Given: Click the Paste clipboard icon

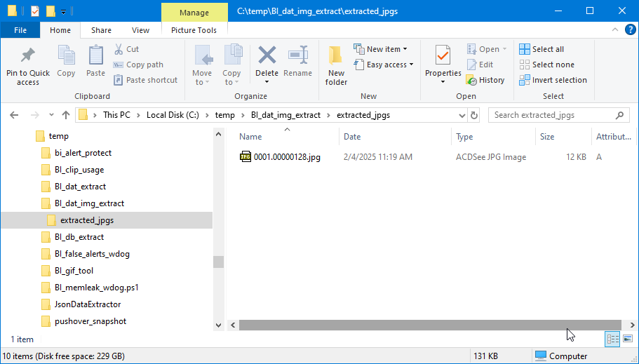Looking at the screenshot, I should click(96, 55).
